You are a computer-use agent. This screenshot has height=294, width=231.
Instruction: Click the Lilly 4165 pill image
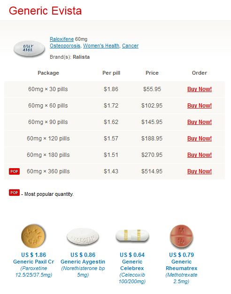[x=29, y=48]
